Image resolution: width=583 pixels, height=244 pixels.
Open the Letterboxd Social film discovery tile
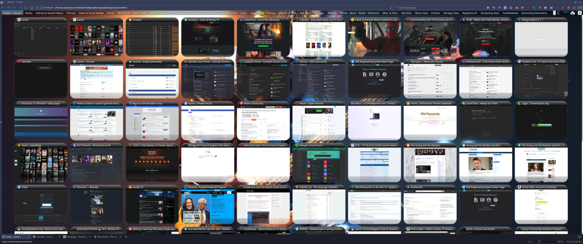click(x=263, y=36)
